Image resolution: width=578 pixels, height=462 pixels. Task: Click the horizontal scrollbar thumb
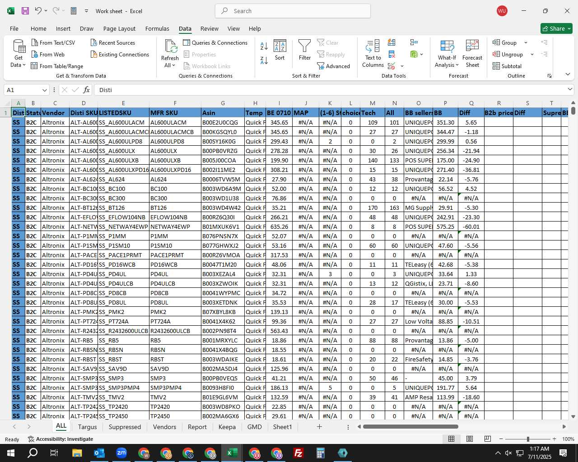click(410, 427)
